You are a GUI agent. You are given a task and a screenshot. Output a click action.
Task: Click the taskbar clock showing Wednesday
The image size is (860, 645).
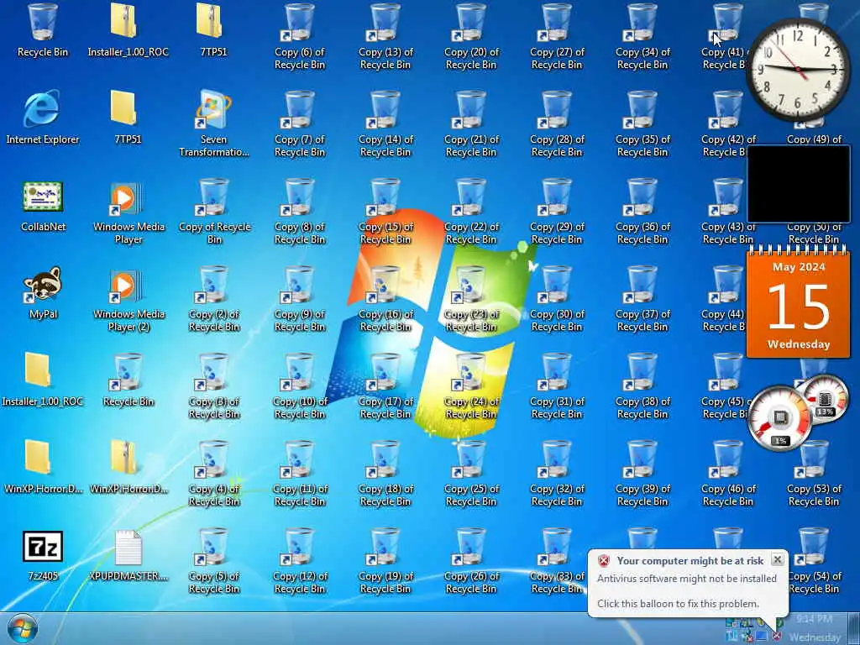coord(815,628)
